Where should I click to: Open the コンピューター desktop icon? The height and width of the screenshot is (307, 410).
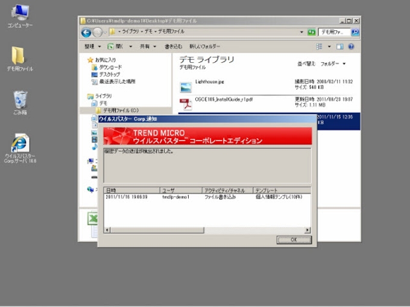19,14
